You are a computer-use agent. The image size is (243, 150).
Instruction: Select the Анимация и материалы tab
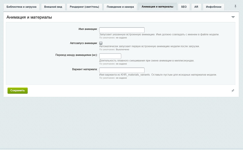tap(158, 7)
